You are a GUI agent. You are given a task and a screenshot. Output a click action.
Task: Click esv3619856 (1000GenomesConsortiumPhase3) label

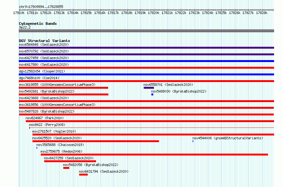coord(57,105)
